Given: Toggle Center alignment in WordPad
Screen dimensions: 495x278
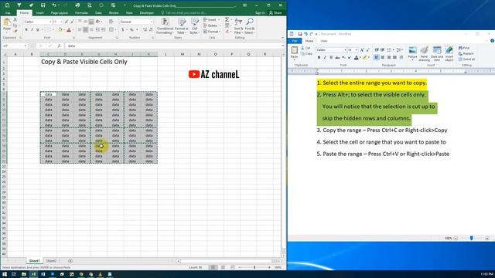Looking at the screenshot, I should 382,57.
